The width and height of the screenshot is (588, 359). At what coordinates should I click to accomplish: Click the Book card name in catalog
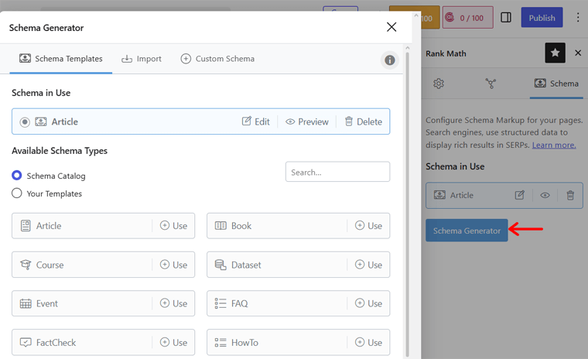(x=241, y=226)
